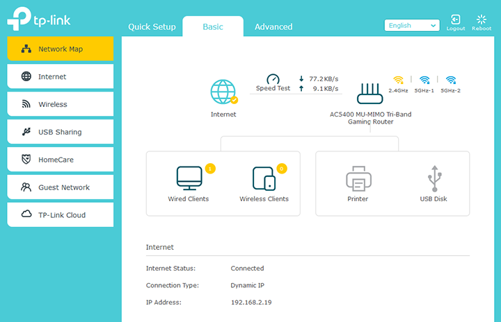The image size is (501, 322).
Task: Select the 5GHz-2 Wi-Fi band icon
Action: [x=450, y=80]
